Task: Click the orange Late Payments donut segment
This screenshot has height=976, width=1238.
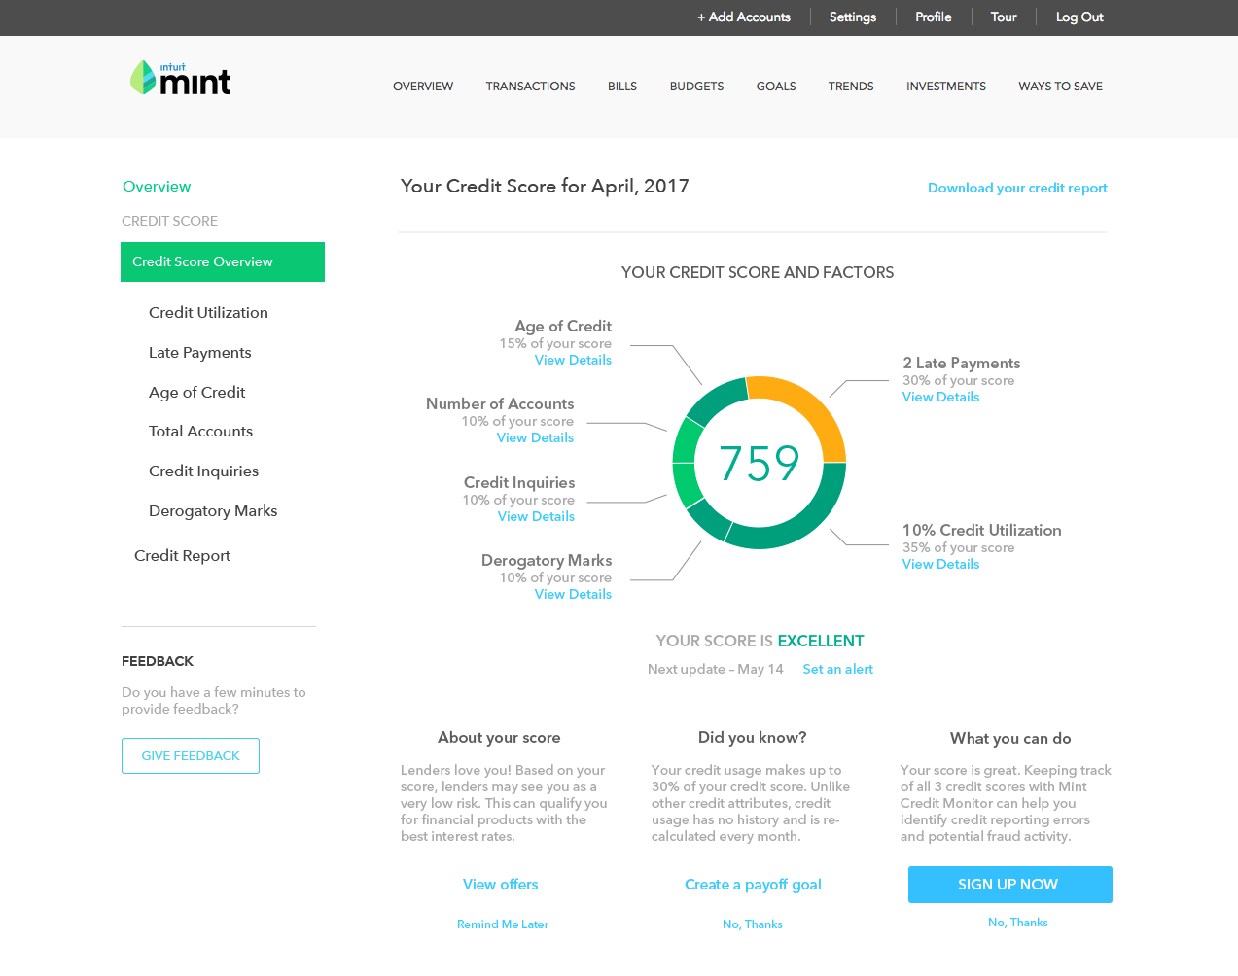Action: click(815, 406)
